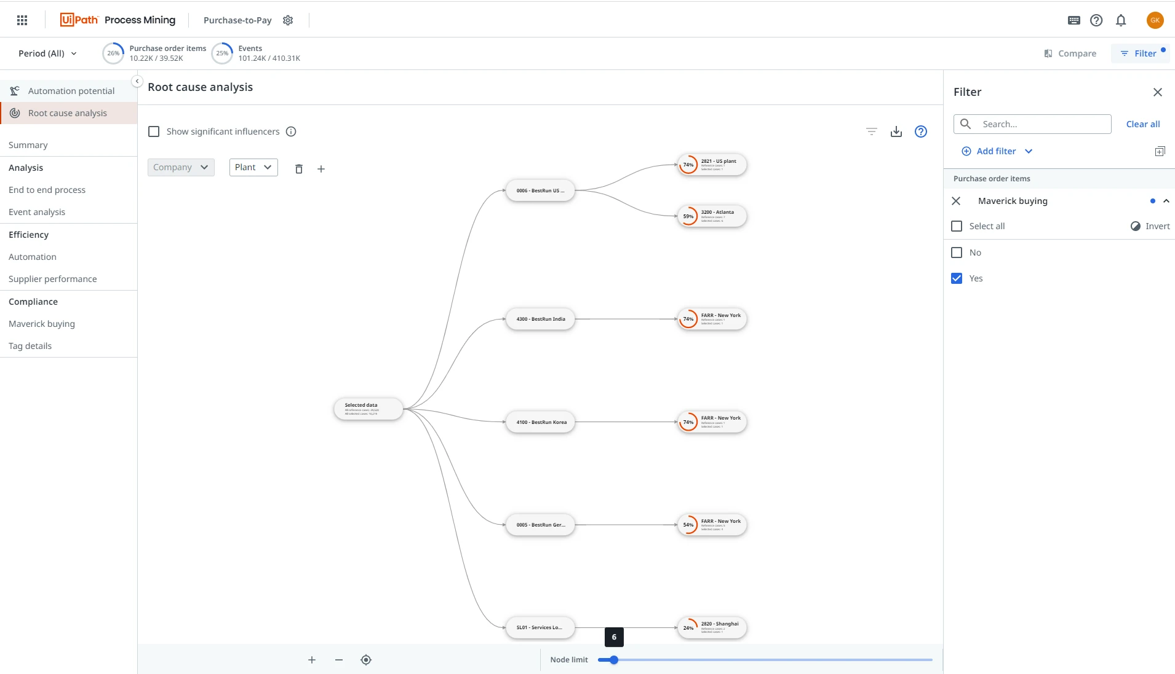Open the help question mark icon
Screen dimensions: 1175x674
coord(1096,20)
